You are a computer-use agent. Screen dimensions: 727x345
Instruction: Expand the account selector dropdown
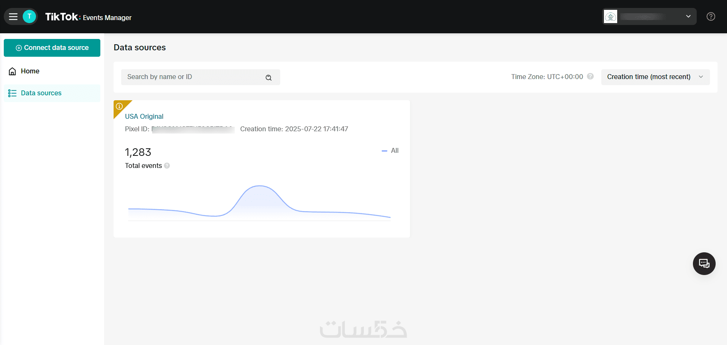pyautogui.click(x=649, y=17)
